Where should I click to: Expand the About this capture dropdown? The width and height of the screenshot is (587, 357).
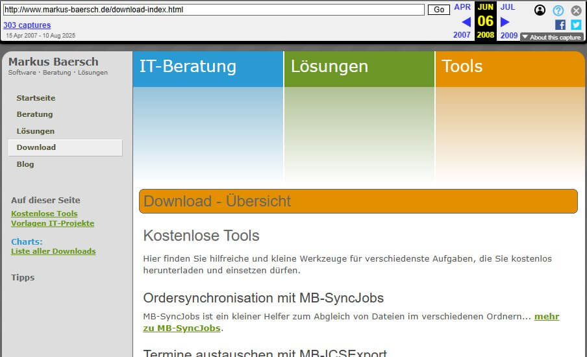click(551, 37)
